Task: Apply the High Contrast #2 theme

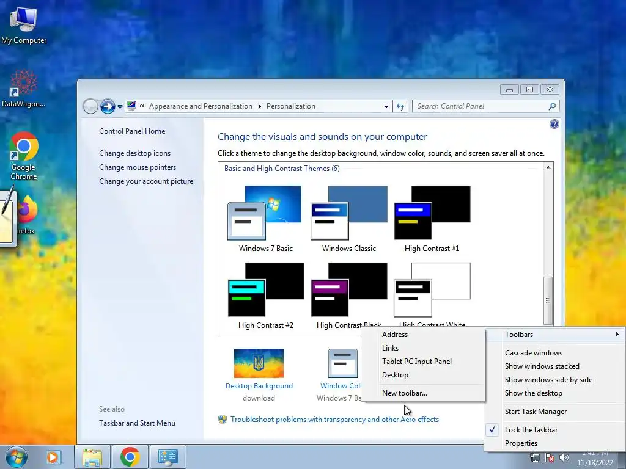Action: click(265, 296)
